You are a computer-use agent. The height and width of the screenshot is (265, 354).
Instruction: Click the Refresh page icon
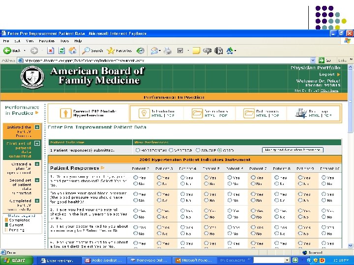(62, 51)
